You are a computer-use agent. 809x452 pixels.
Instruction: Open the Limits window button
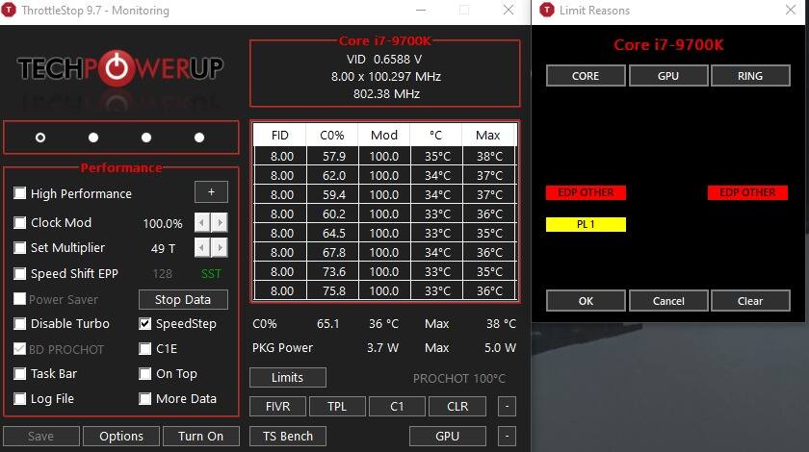click(287, 377)
